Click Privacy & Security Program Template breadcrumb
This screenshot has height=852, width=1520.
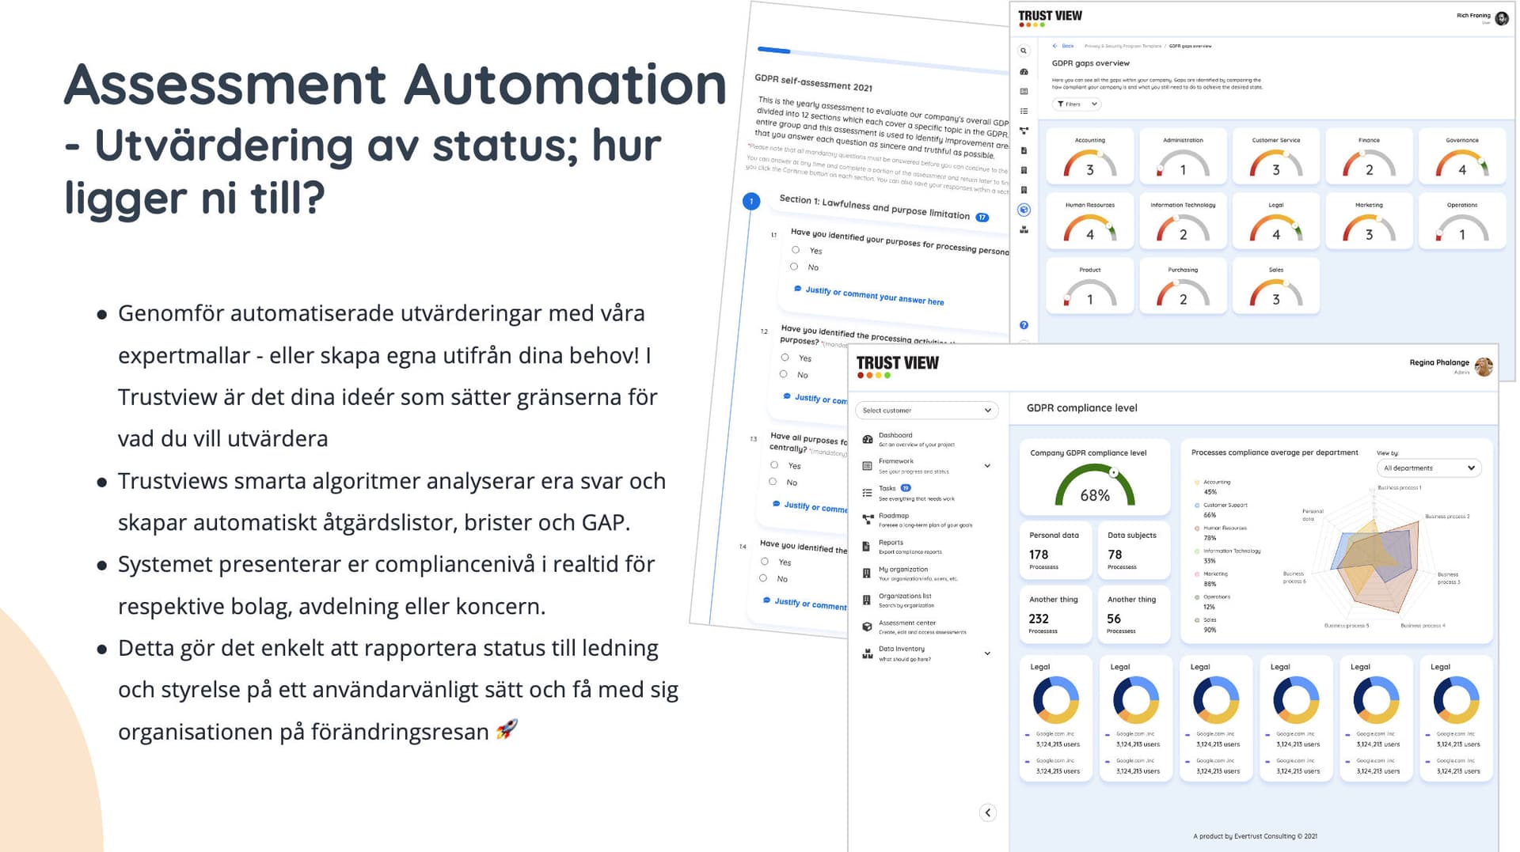pos(1122,47)
